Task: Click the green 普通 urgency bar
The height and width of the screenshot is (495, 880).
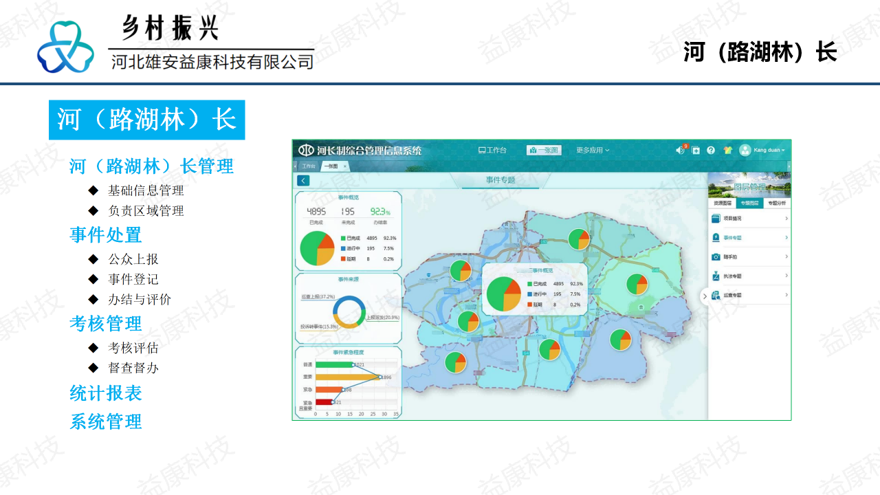Action: click(334, 364)
